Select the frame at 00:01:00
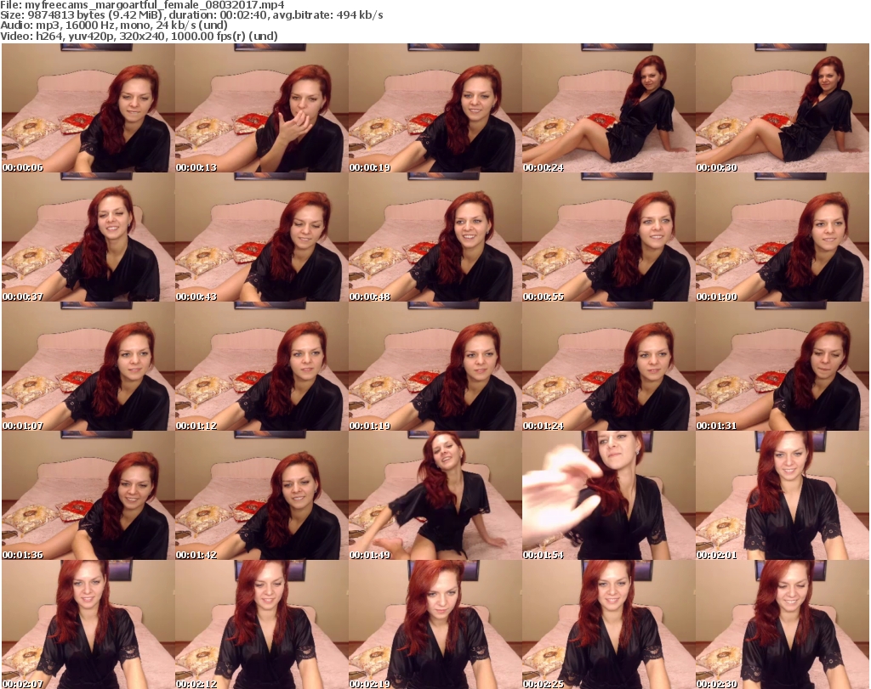Image resolution: width=871 pixels, height=689 pixels. [x=782, y=237]
